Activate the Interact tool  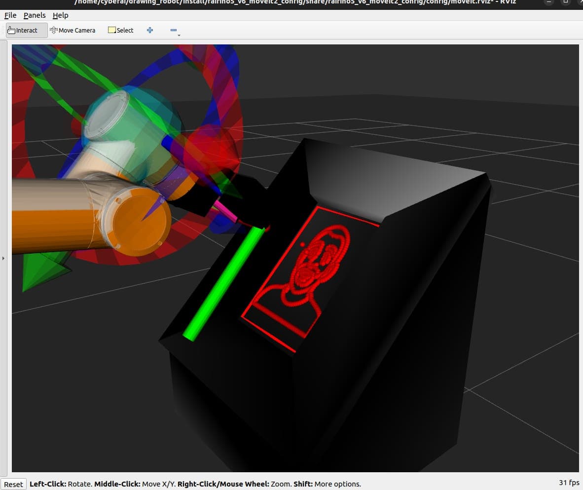27,30
